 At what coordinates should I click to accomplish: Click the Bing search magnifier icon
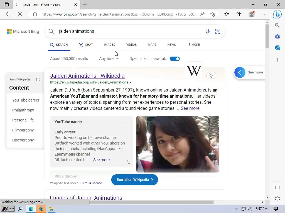[x=51, y=31]
